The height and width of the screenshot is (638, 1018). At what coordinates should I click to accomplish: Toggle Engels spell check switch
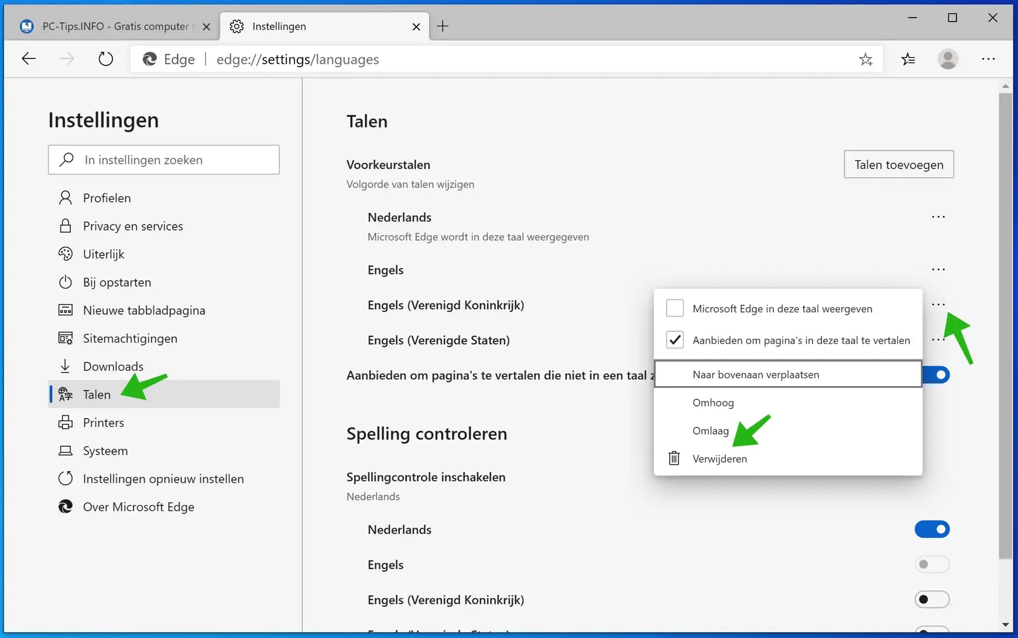point(932,564)
